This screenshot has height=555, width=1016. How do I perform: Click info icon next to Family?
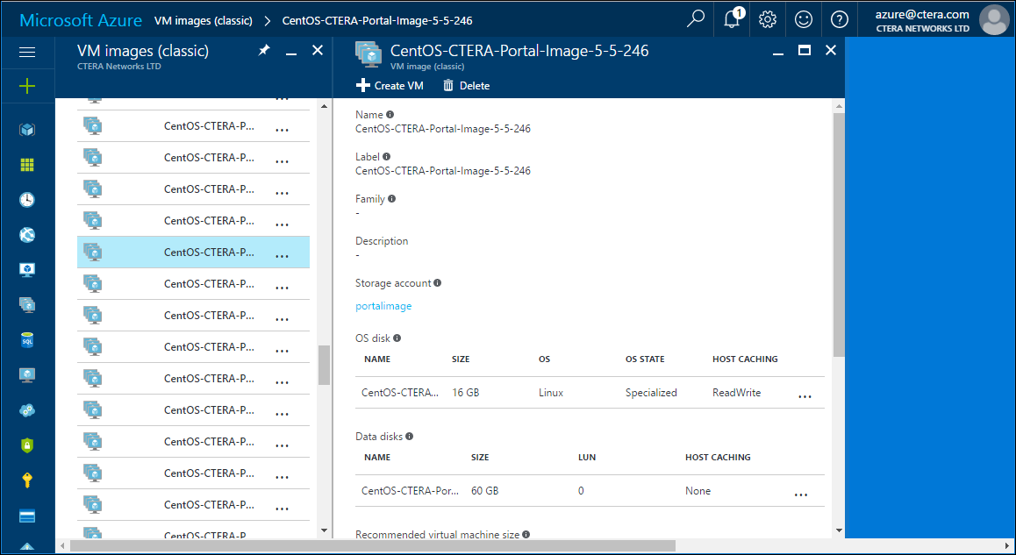(392, 199)
